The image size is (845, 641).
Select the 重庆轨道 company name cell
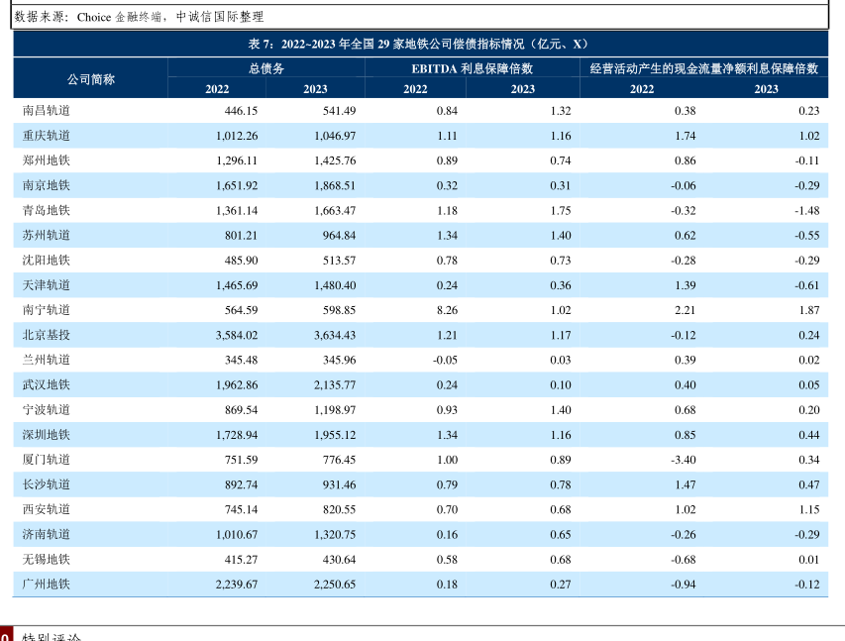47,136
